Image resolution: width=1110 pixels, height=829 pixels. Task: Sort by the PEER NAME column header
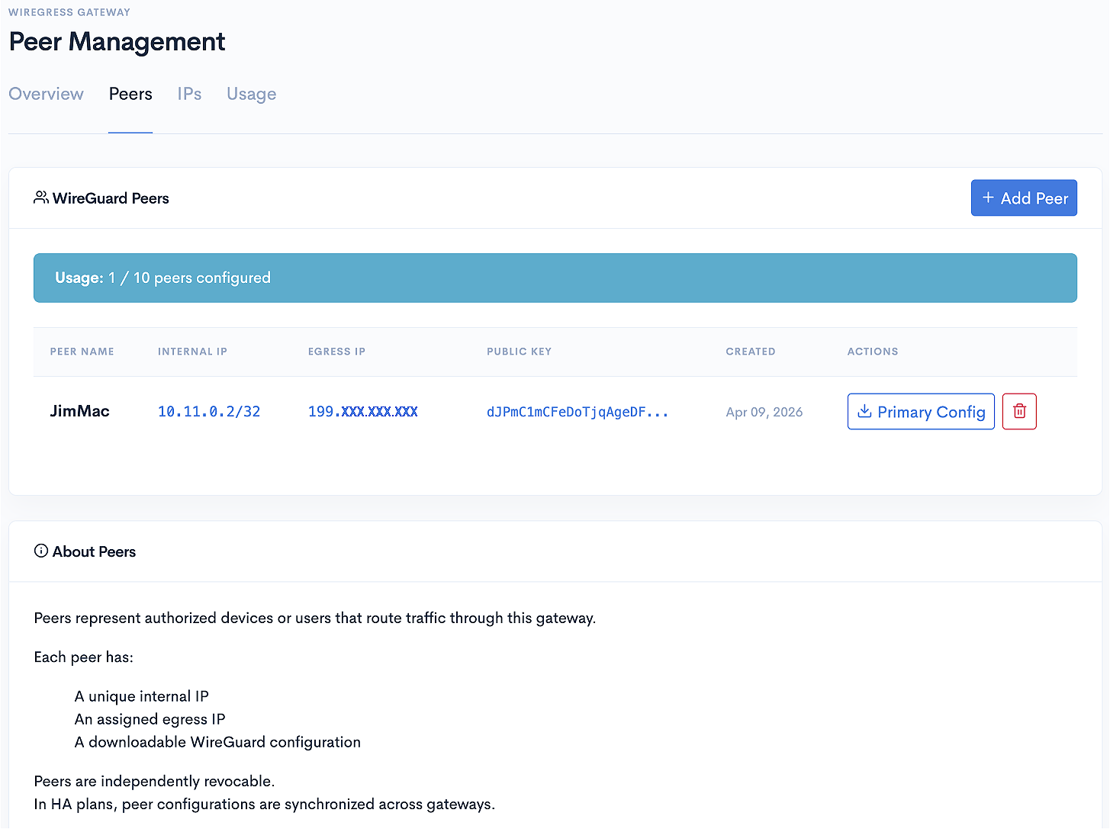pos(82,352)
